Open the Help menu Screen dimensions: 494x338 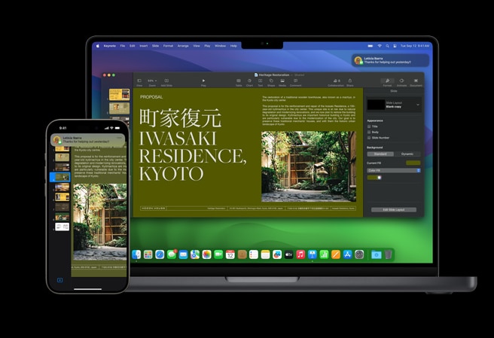coord(233,46)
